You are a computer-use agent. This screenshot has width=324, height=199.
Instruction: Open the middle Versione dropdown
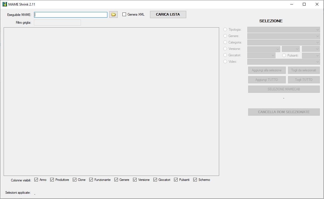pyautogui.click(x=291, y=49)
